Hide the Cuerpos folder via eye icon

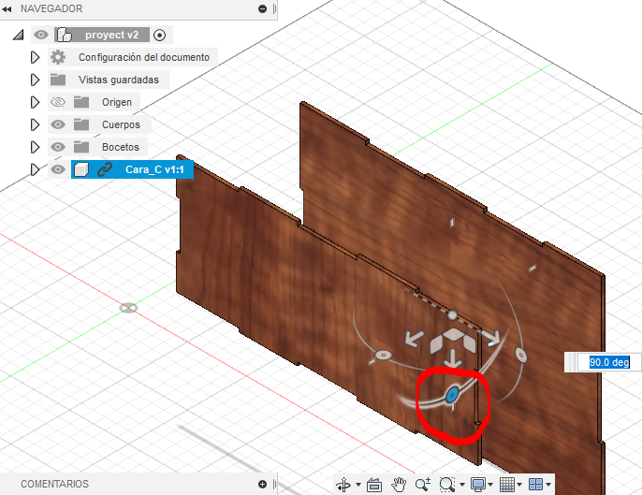[58, 124]
